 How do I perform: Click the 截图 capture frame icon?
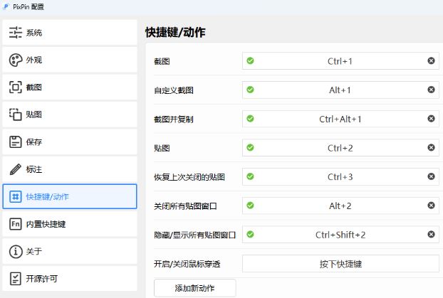[x=15, y=87]
